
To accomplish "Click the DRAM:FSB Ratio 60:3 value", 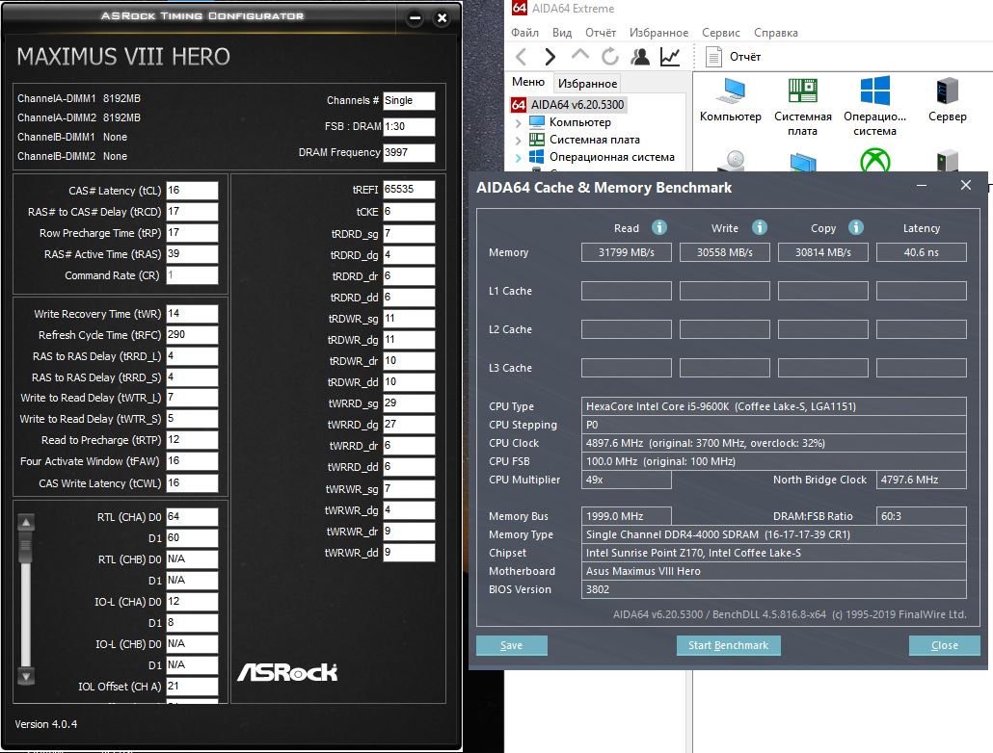I will click(922, 516).
